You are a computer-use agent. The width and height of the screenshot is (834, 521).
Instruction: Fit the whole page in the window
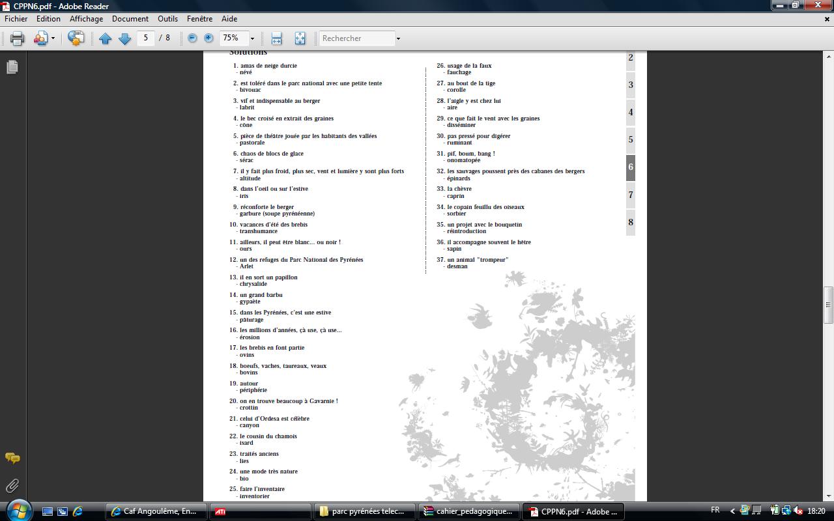300,38
